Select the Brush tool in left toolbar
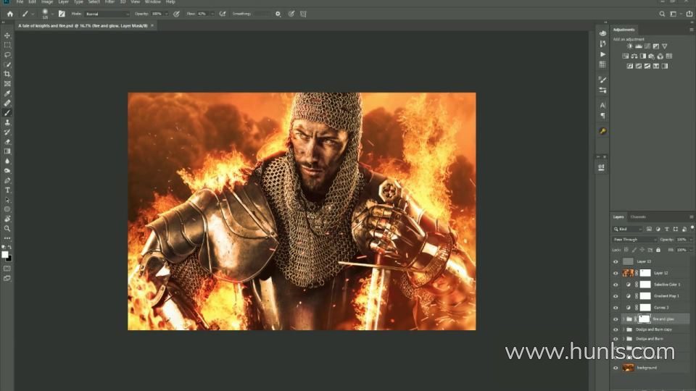The height and width of the screenshot is (391, 696). coord(7,113)
